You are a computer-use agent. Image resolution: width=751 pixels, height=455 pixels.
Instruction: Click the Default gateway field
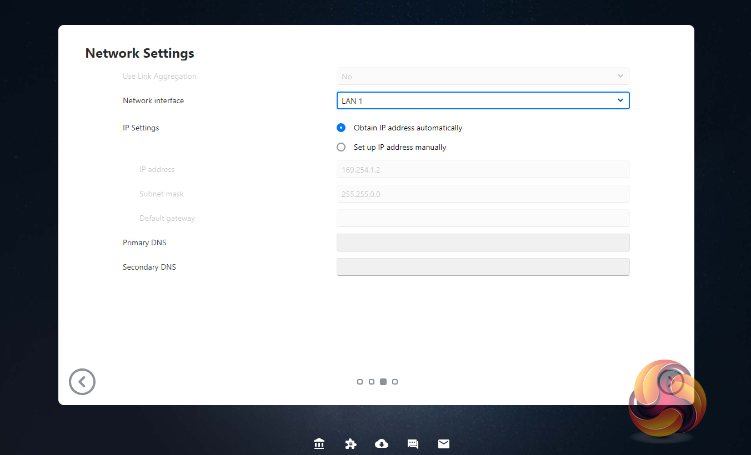[x=483, y=218]
